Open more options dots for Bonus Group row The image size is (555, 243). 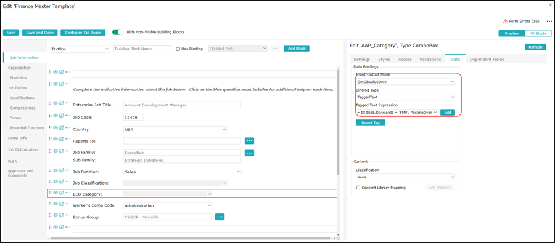coord(68,215)
